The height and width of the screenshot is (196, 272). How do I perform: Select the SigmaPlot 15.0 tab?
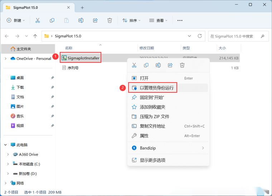[x=39, y=8]
